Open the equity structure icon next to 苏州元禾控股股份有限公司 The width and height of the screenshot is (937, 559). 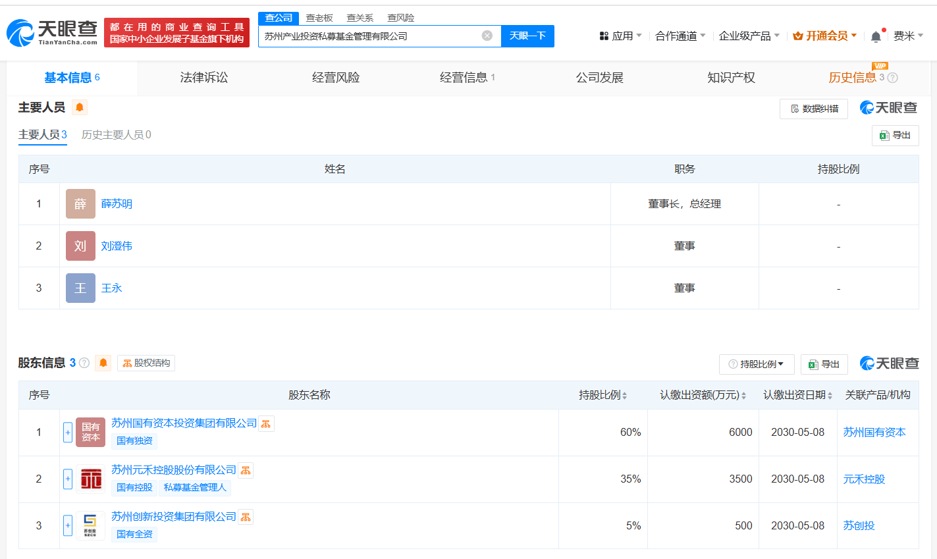(246, 471)
